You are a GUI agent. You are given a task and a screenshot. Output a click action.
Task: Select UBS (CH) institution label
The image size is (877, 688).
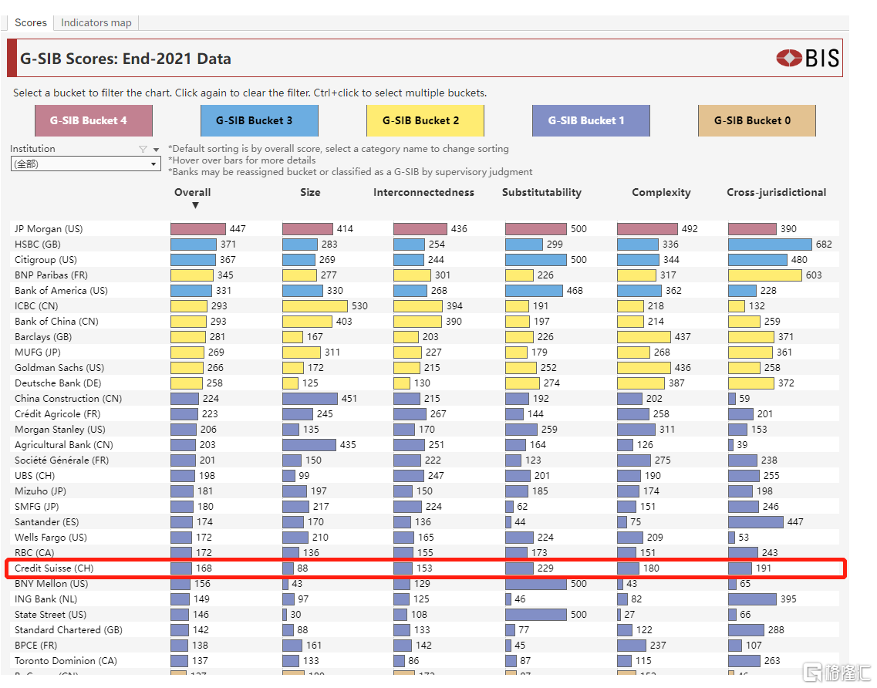pyautogui.click(x=35, y=476)
